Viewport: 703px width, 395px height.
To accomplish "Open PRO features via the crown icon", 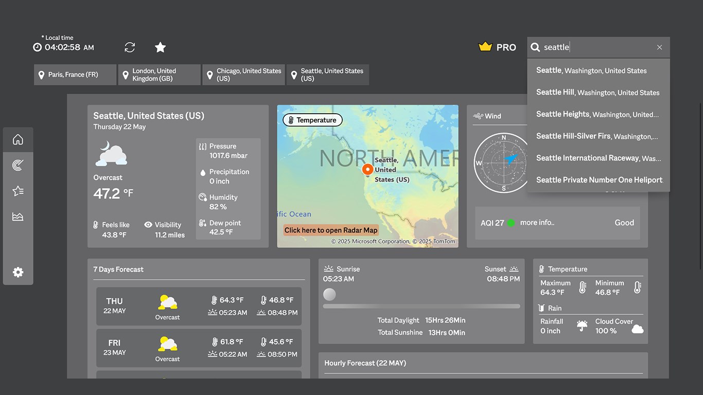I will [x=485, y=46].
